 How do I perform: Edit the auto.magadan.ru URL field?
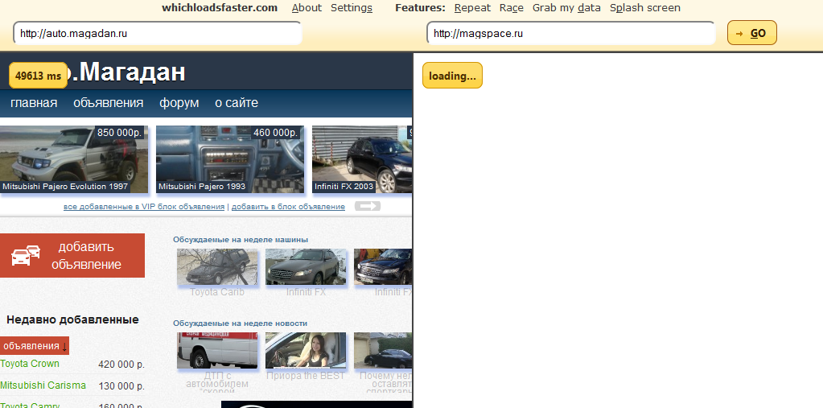pyautogui.click(x=157, y=34)
